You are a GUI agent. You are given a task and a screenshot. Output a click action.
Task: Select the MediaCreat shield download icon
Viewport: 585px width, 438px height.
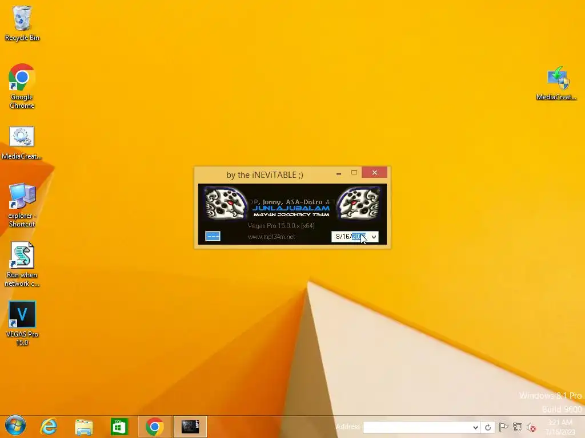click(556, 83)
